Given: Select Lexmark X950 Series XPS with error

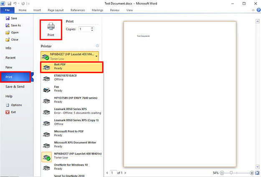Looking at the screenshot, I should 72,111.
